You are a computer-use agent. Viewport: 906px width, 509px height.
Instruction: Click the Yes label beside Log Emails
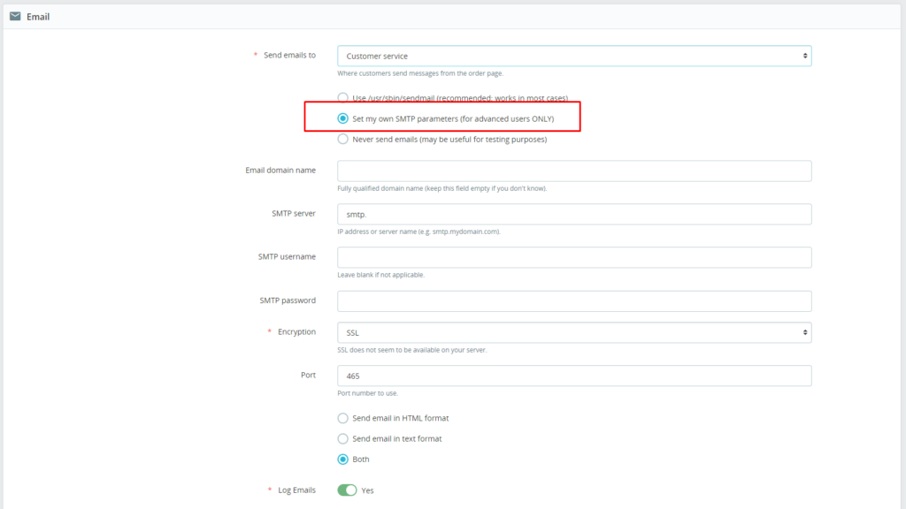[367, 490]
